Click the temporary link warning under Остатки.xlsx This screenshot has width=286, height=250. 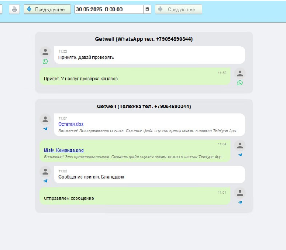(x=148, y=131)
